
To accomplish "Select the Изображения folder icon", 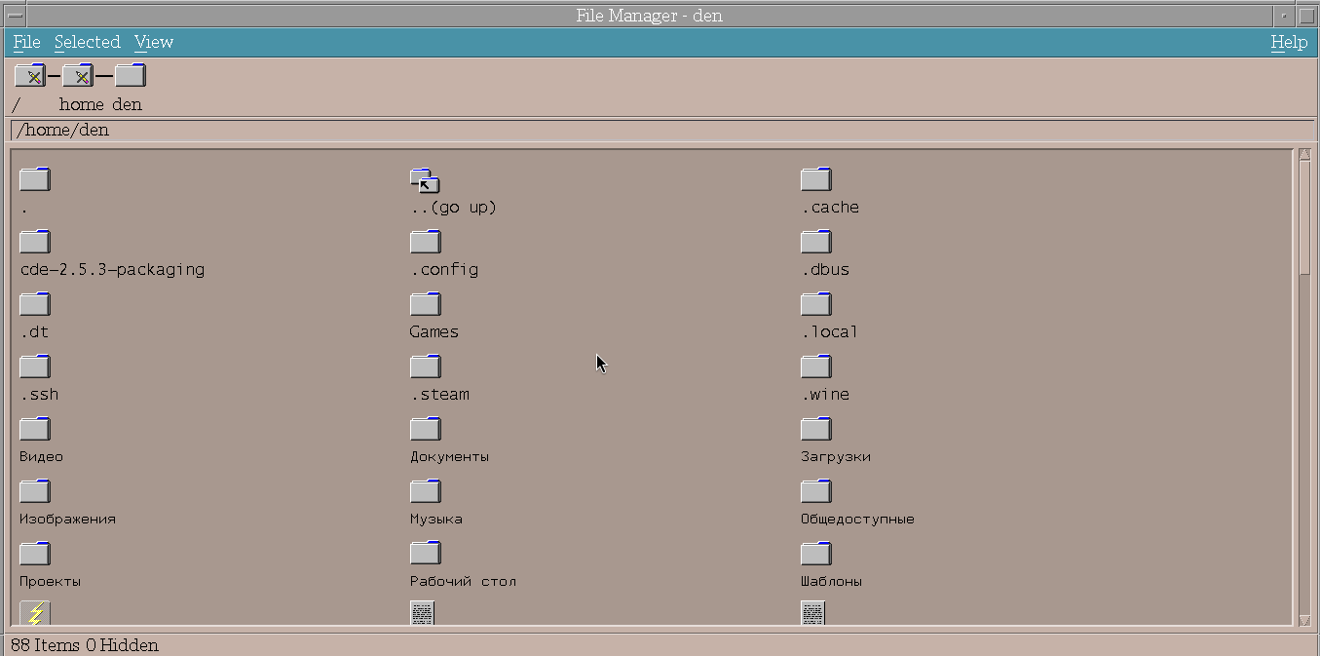I will [x=35, y=491].
